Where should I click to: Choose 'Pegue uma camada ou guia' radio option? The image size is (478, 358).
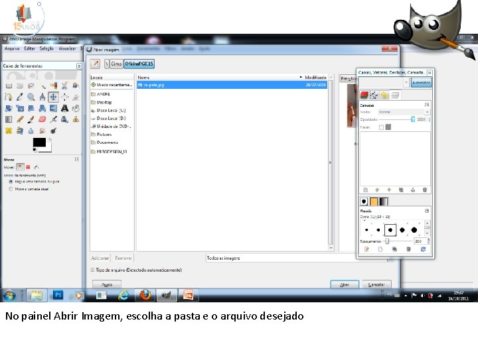(x=34, y=182)
